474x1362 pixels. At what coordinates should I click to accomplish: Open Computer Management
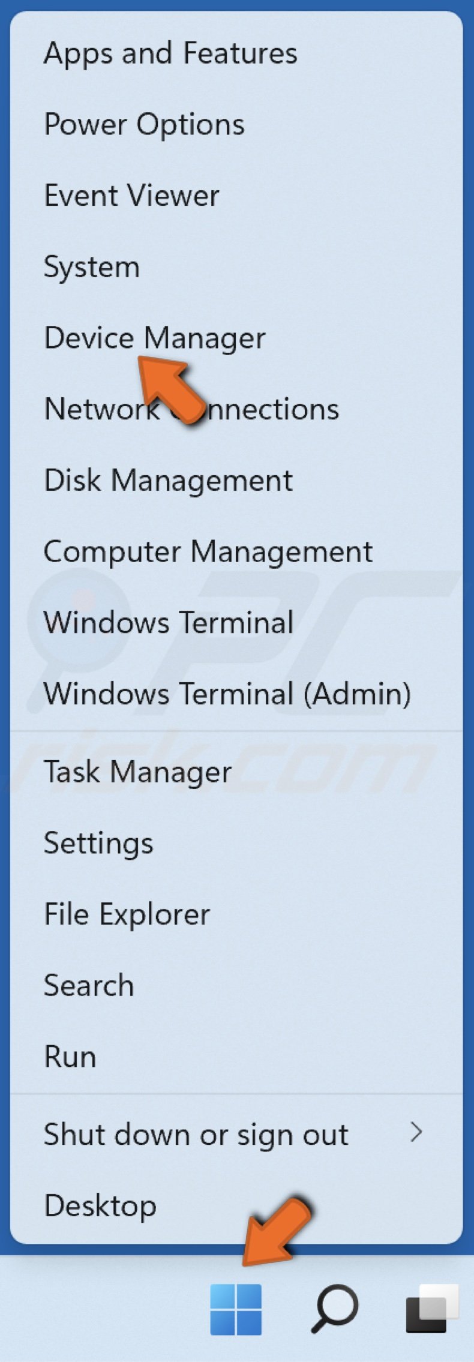(209, 551)
